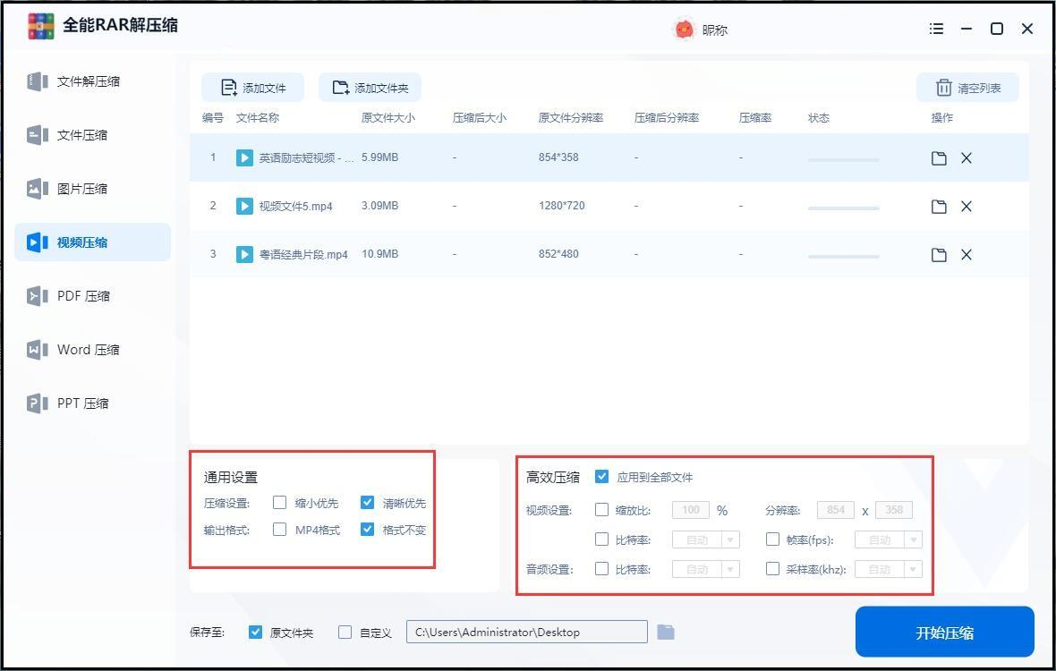Click the PPT 压缩 sidebar icon
This screenshot has width=1056, height=671.
click(37, 403)
